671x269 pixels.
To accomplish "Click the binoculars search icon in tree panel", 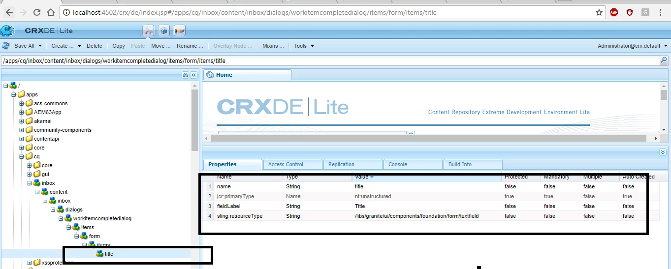I will pyautogui.click(x=185, y=75).
